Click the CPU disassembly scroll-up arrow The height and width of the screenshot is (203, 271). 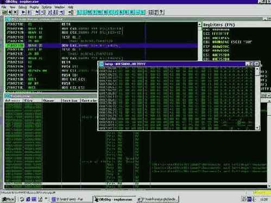(x=200, y=24)
